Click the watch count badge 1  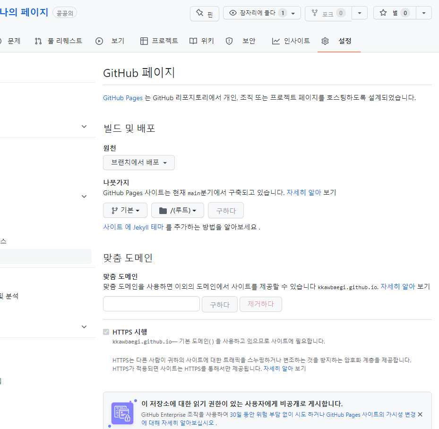click(283, 13)
